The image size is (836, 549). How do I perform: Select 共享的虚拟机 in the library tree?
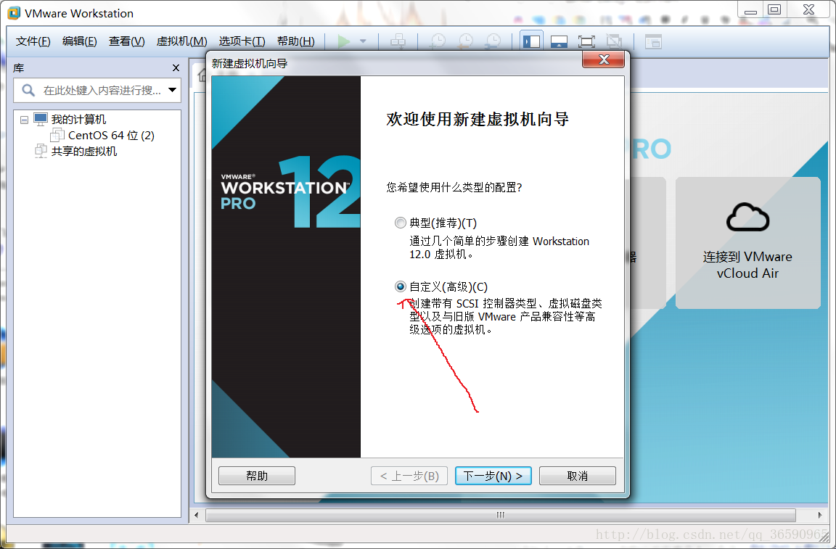point(83,152)
